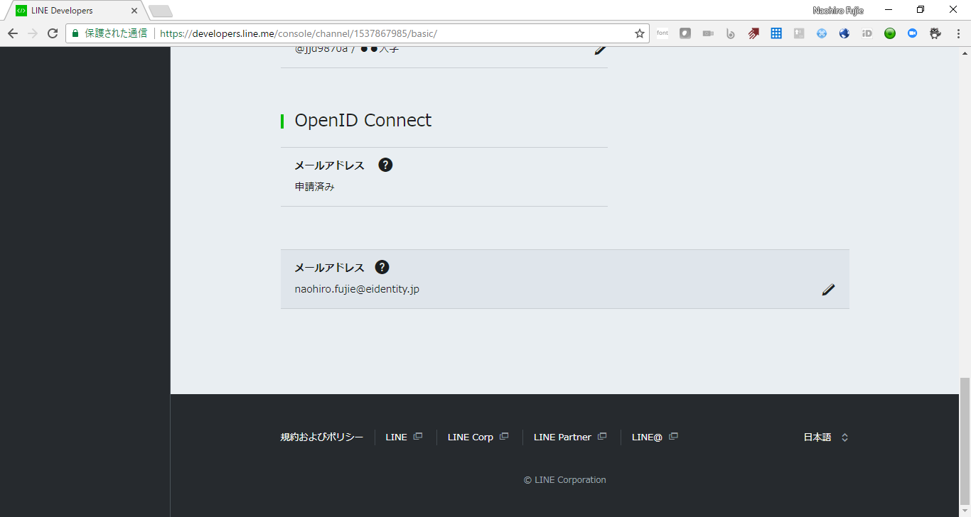Open a new browser tab
This screenshot has width=971, height=517.
pos(161,11)
